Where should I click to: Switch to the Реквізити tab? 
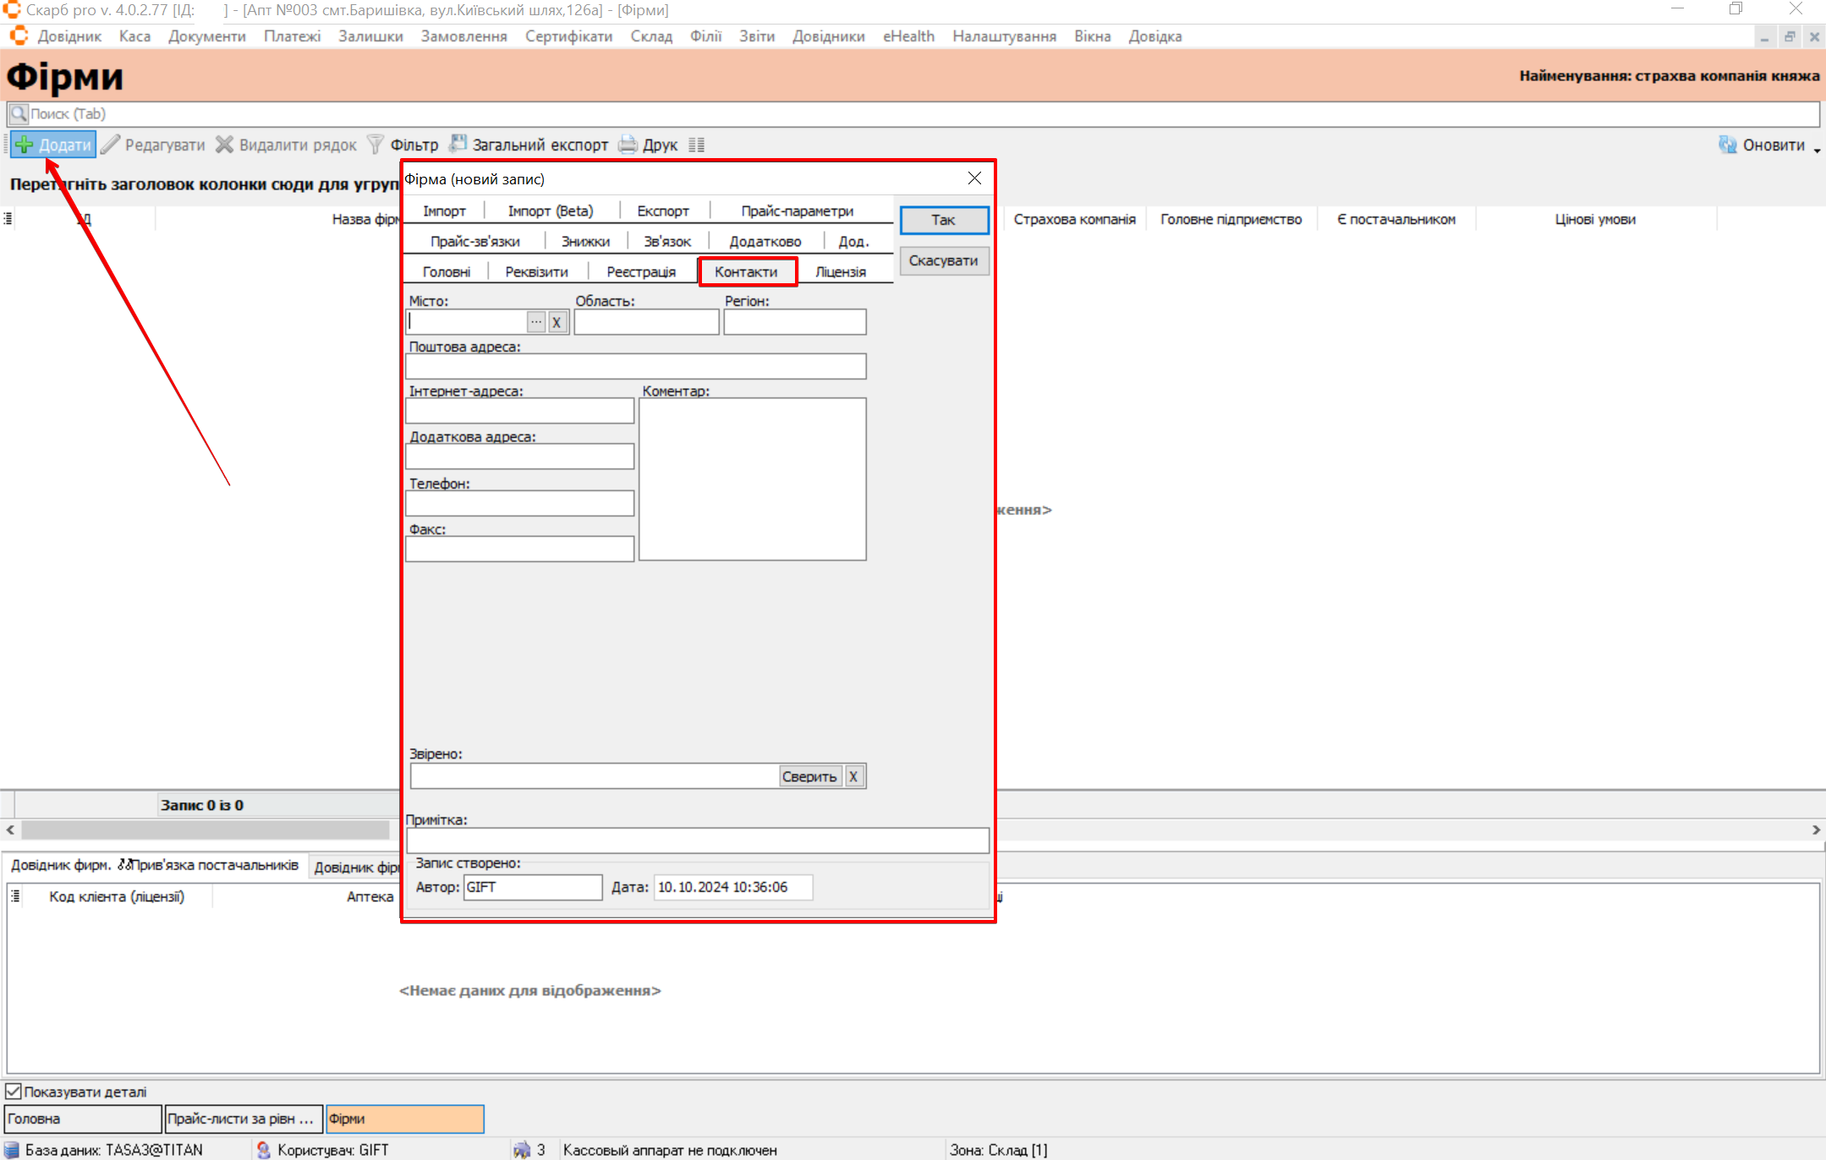(536, 271)
